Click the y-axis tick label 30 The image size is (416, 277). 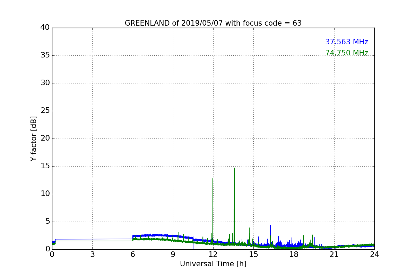[x=45, y=83]
